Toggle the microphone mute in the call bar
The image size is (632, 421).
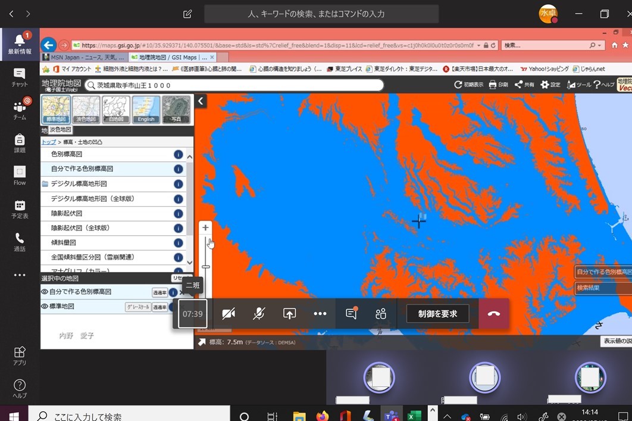pos(259,314)
